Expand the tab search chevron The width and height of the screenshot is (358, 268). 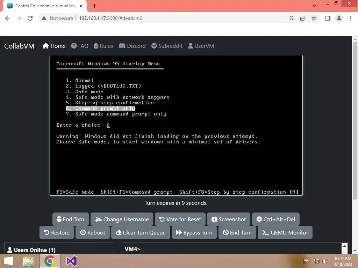(x=314, y=6)
